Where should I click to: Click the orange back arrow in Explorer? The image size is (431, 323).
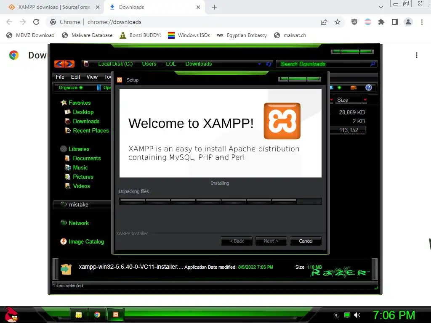59,64
